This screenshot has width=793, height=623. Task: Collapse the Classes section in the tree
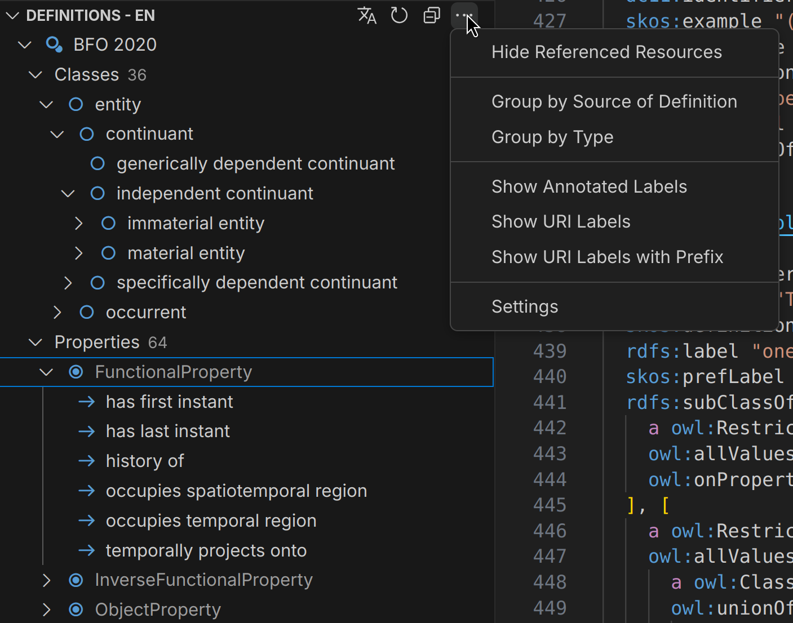point(35,74)
